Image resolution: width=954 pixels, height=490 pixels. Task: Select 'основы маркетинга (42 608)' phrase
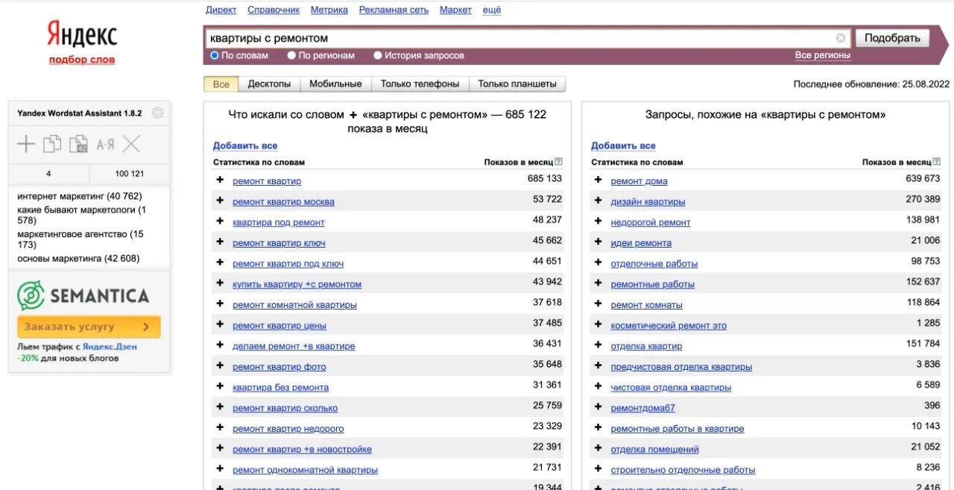(x=78, y=259)
